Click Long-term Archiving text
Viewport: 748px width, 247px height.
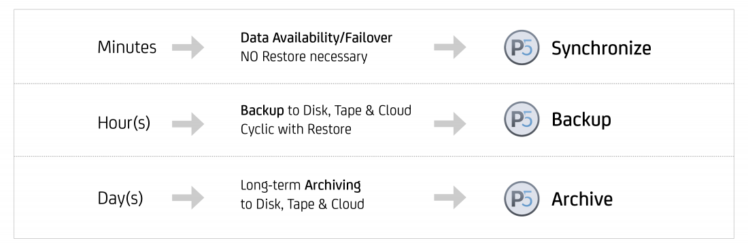point(301,185)
